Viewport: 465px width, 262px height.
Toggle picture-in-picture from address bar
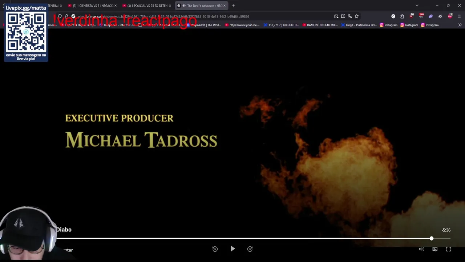pos(336,16)
